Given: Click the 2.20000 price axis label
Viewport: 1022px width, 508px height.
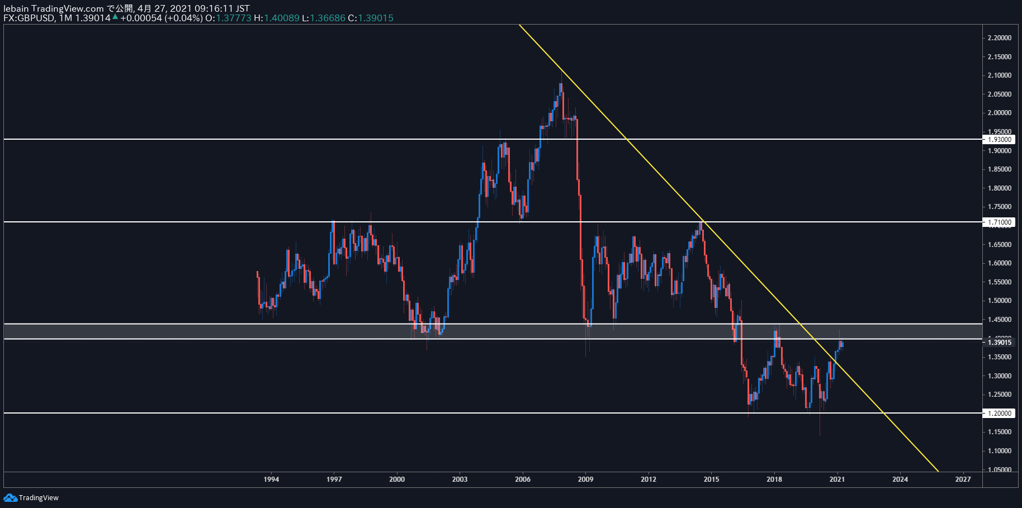Looking at the screenshot, I should [1000, 38].
